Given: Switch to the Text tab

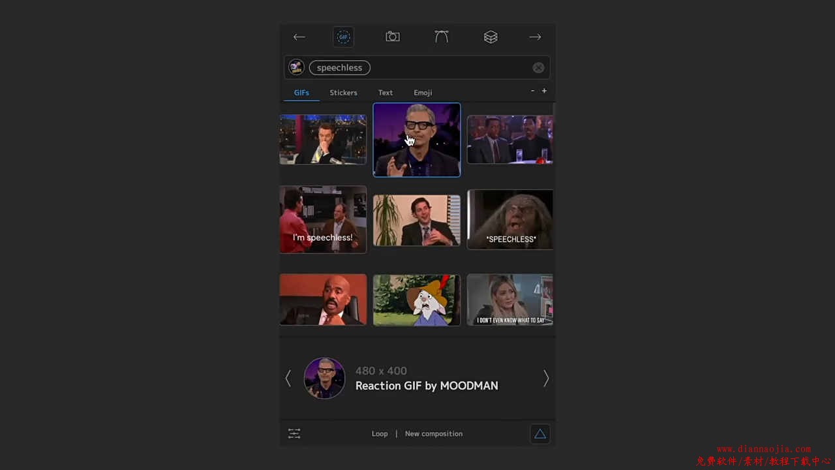Looking at the screenshot, I should click(x=386, y=93).
